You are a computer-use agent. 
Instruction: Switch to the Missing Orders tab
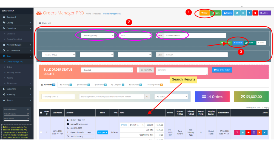tap(155, 85)
